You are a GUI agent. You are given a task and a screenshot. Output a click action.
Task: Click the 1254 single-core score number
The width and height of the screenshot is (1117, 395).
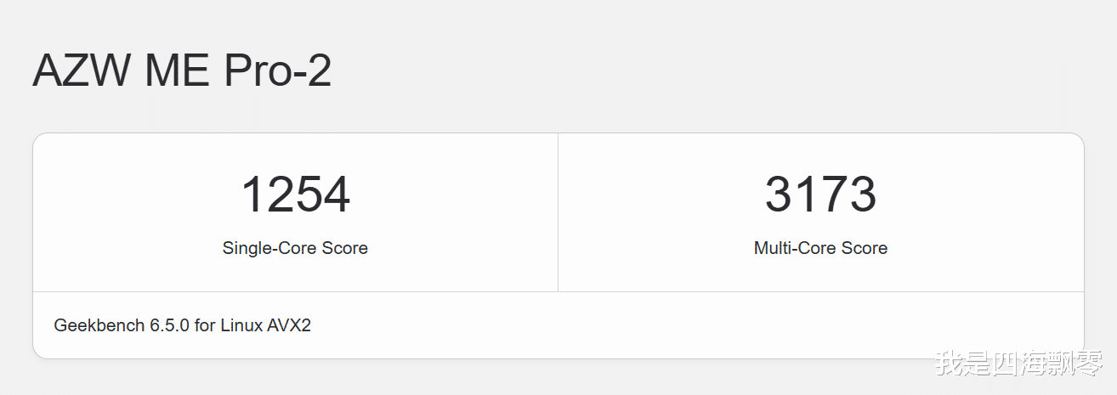pyautogui.click(x=295, y=195)
